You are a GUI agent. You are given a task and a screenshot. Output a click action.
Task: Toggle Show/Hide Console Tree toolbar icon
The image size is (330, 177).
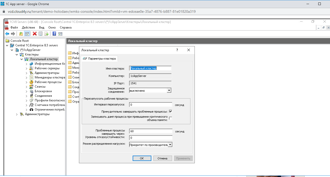coord(27,34)
